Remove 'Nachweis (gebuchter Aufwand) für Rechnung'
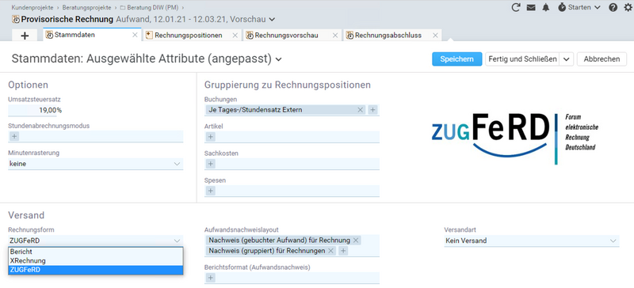Viewport: 634px width, 288px height. click(x=356, y=241)
